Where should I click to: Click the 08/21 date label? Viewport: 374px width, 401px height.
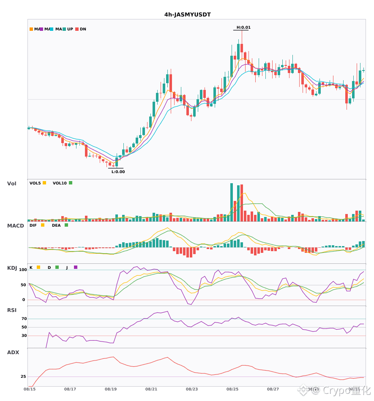pyautogui.click(x=151, y=389)
